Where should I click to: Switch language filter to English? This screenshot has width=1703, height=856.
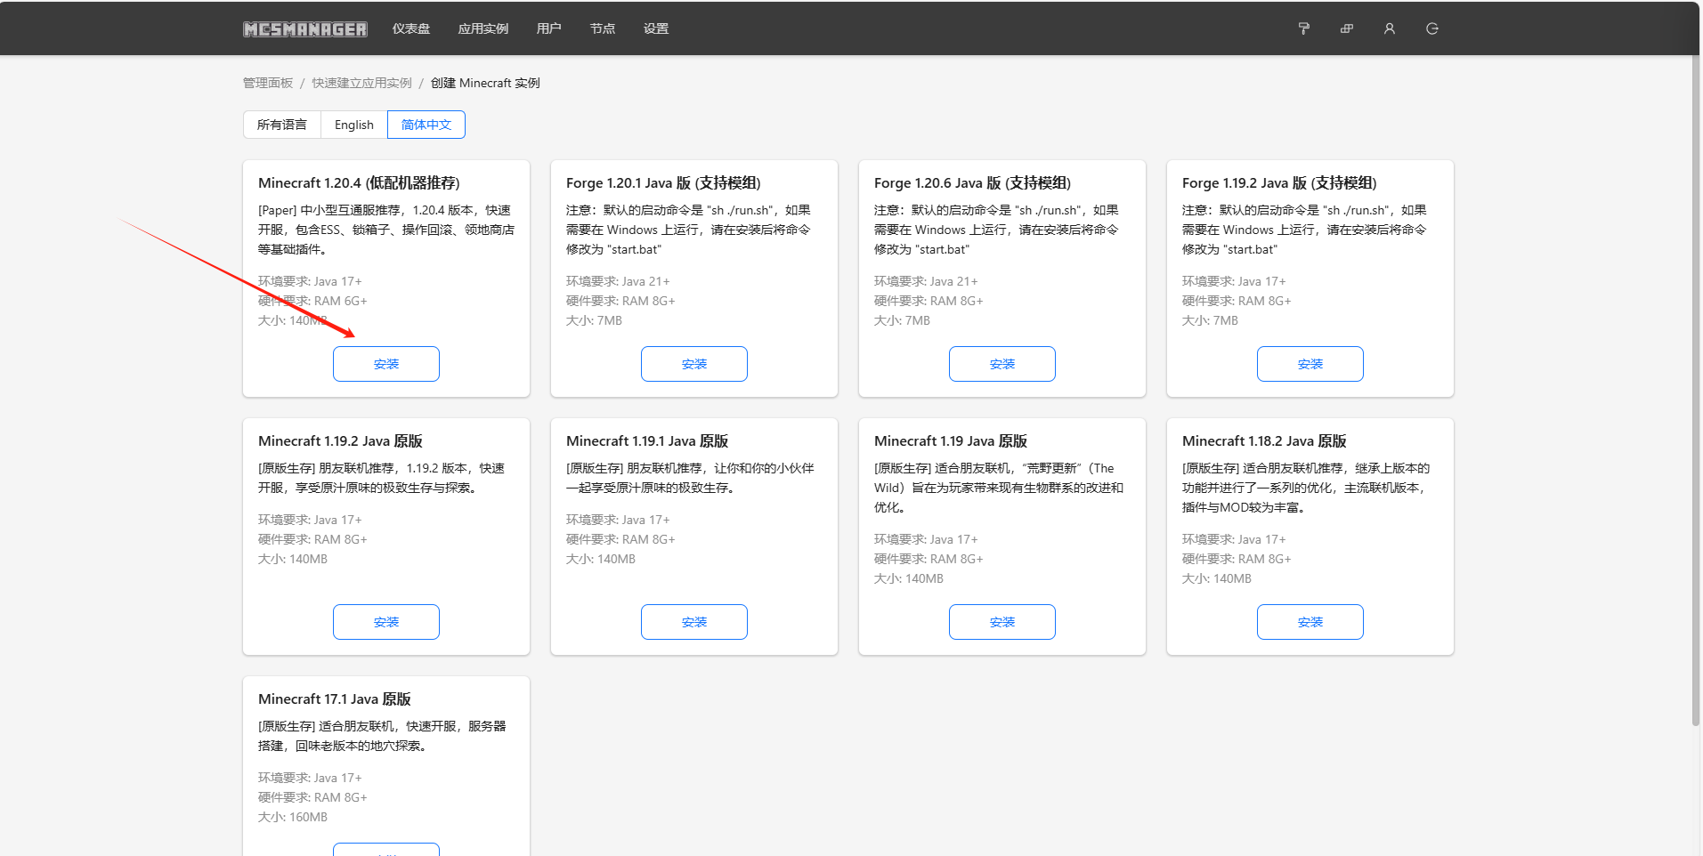(353, 125)
